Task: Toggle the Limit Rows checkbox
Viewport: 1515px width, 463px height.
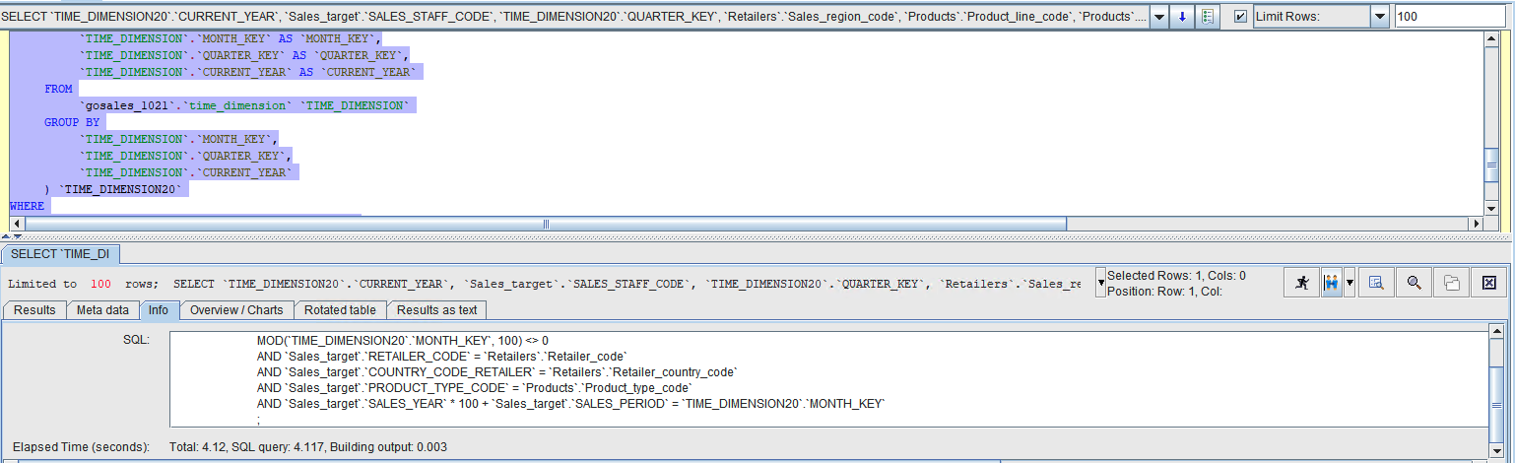Action: tap(1240, 17)
